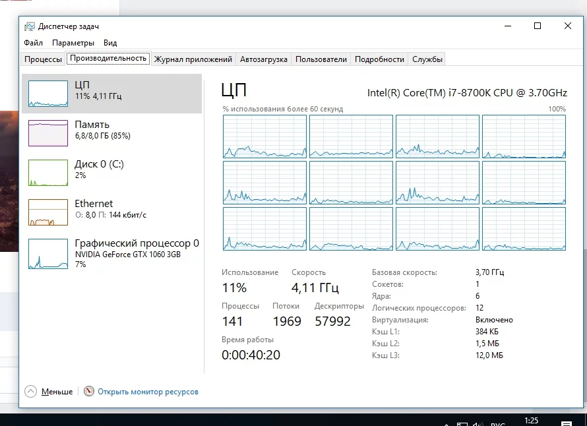Open the Подробности tab
The width and height of the screenshot is (587, 426).
[379, 59]
